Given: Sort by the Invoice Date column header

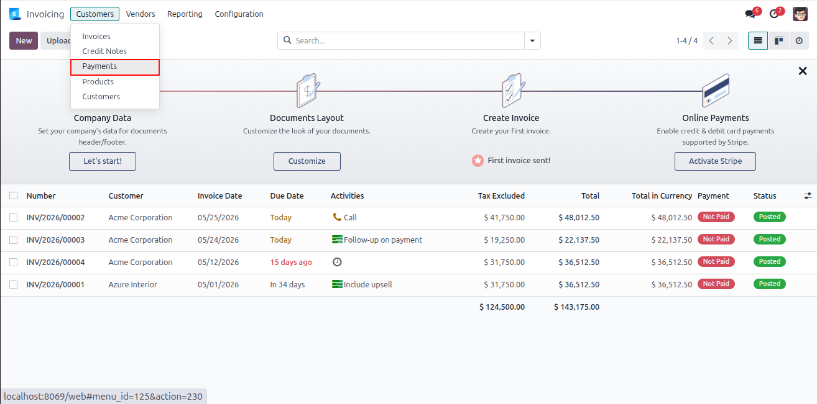Looking at the screenshot, I should tap(219, 195).
